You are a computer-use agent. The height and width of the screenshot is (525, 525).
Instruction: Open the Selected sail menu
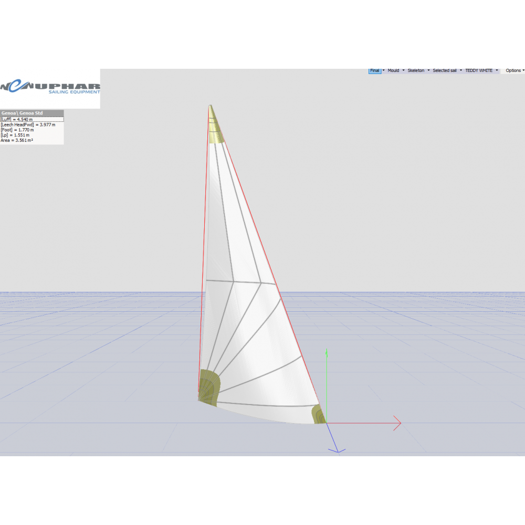[445, 70]
